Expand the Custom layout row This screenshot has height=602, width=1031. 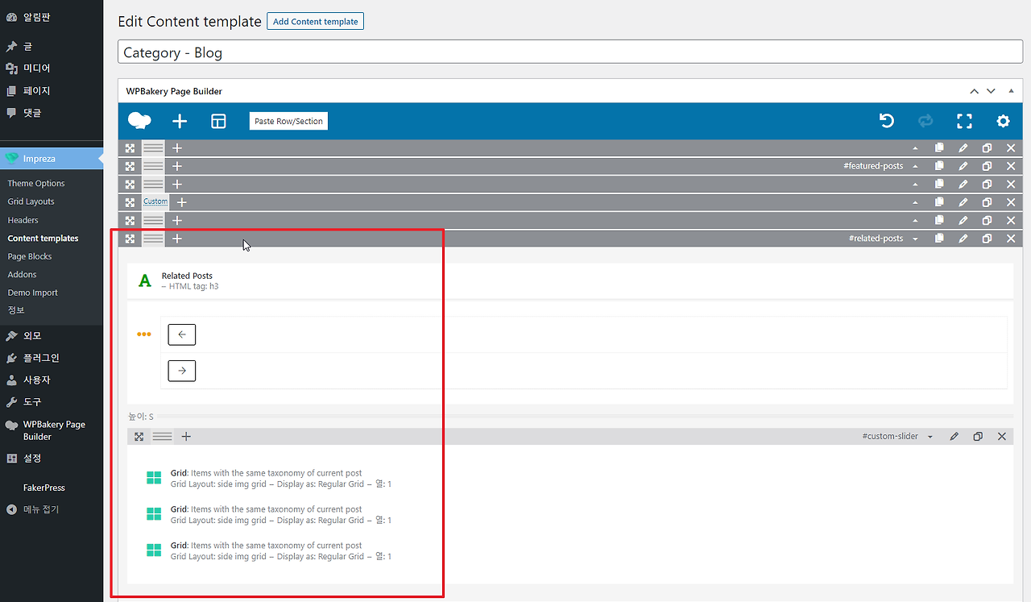[915, 202]
